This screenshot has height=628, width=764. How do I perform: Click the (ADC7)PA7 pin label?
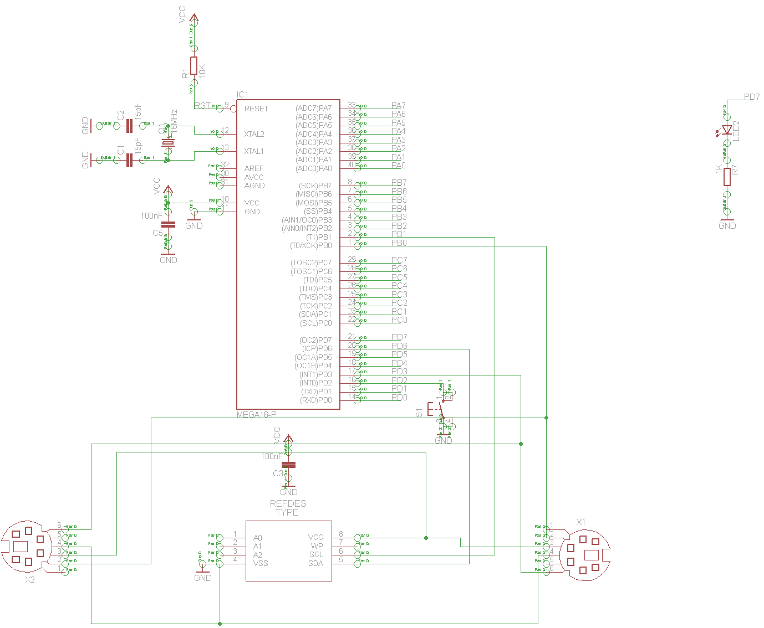pyautogui.click(x=314, y=108)
